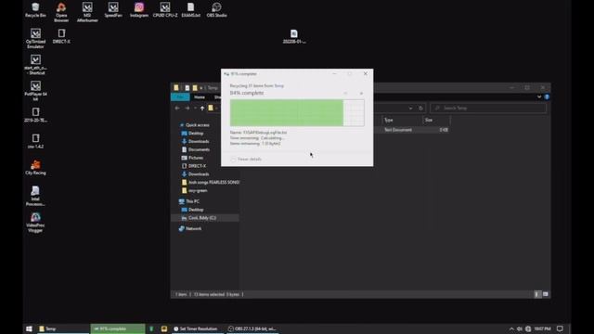Open File Explorer help question-mark icon
Viewport: 594px width, 334px height.
pyautogui.click(x=547, y=96)
